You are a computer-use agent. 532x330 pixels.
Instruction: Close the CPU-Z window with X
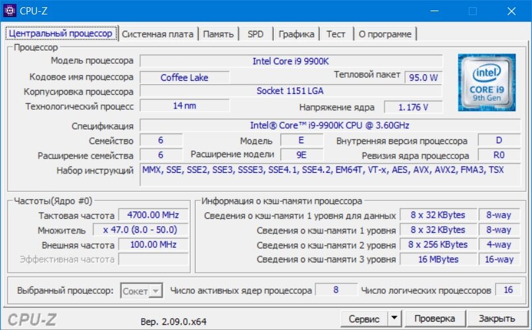(x=512, y=11)
